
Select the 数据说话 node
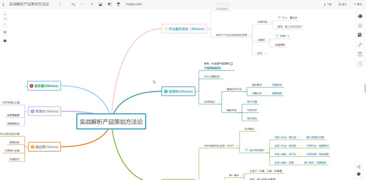[15, 142]
